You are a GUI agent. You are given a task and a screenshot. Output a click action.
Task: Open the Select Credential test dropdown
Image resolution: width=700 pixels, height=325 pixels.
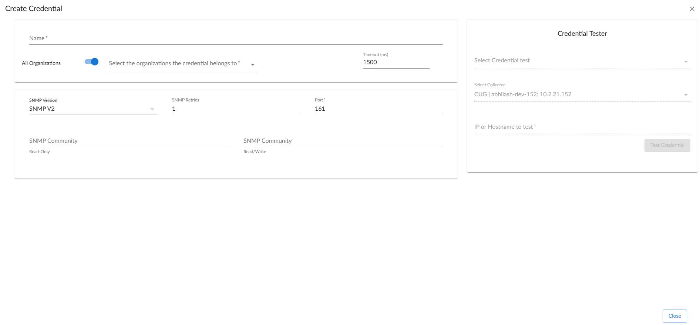[x=577, y=60]
